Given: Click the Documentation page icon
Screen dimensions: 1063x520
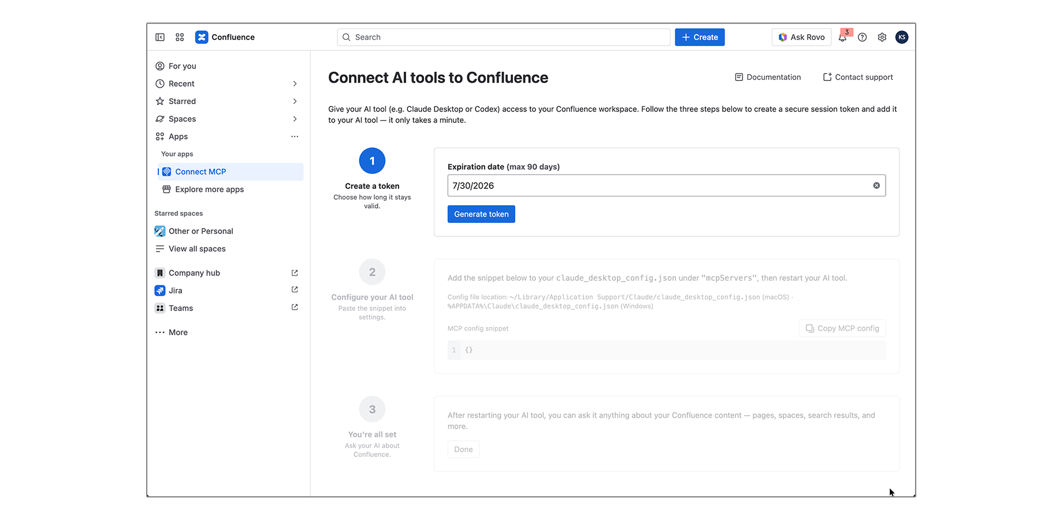Looking at the screenshot, I should tap(739, 77).
